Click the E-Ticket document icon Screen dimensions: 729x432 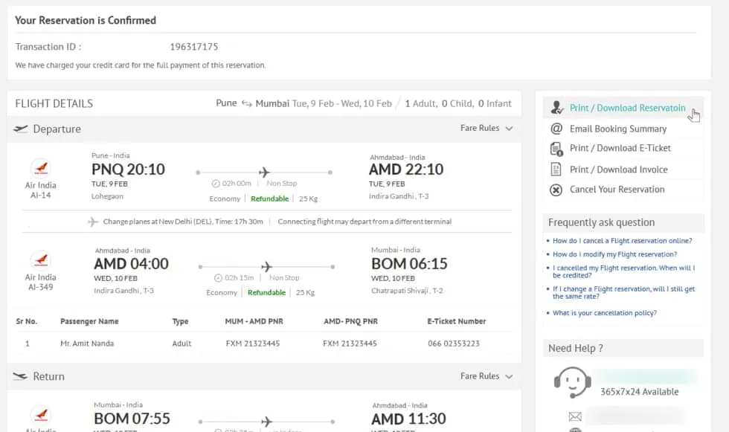pos(556,149)
